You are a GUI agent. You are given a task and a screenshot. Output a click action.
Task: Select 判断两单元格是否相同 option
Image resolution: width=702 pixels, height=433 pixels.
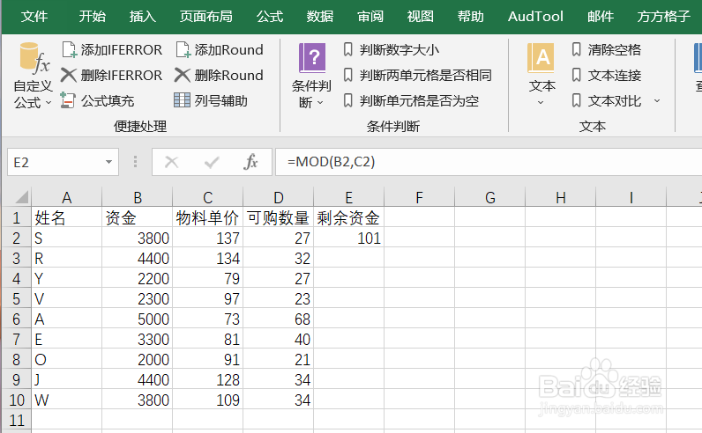pyautogui.click(x=417, y=75)
